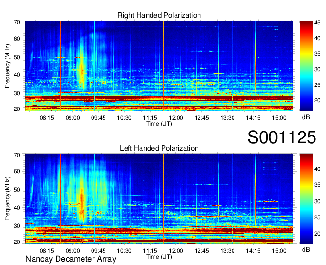Click the S001125 identifier label

[282, 137]
